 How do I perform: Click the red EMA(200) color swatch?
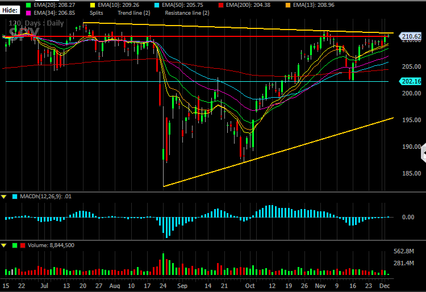pos(221,5)
